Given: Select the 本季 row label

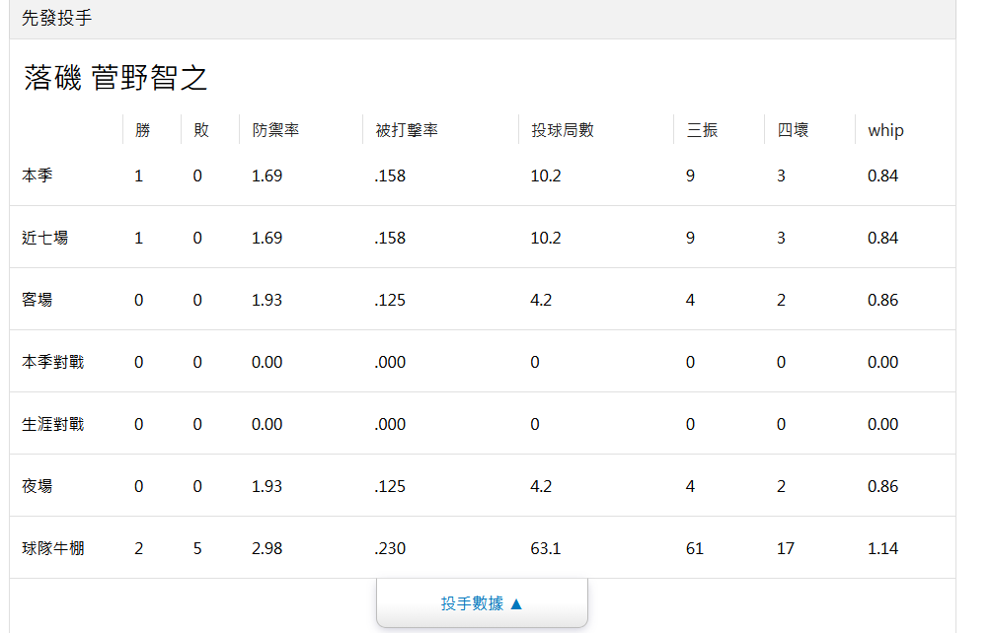Looking at the screenshot, I should (38, 176).
